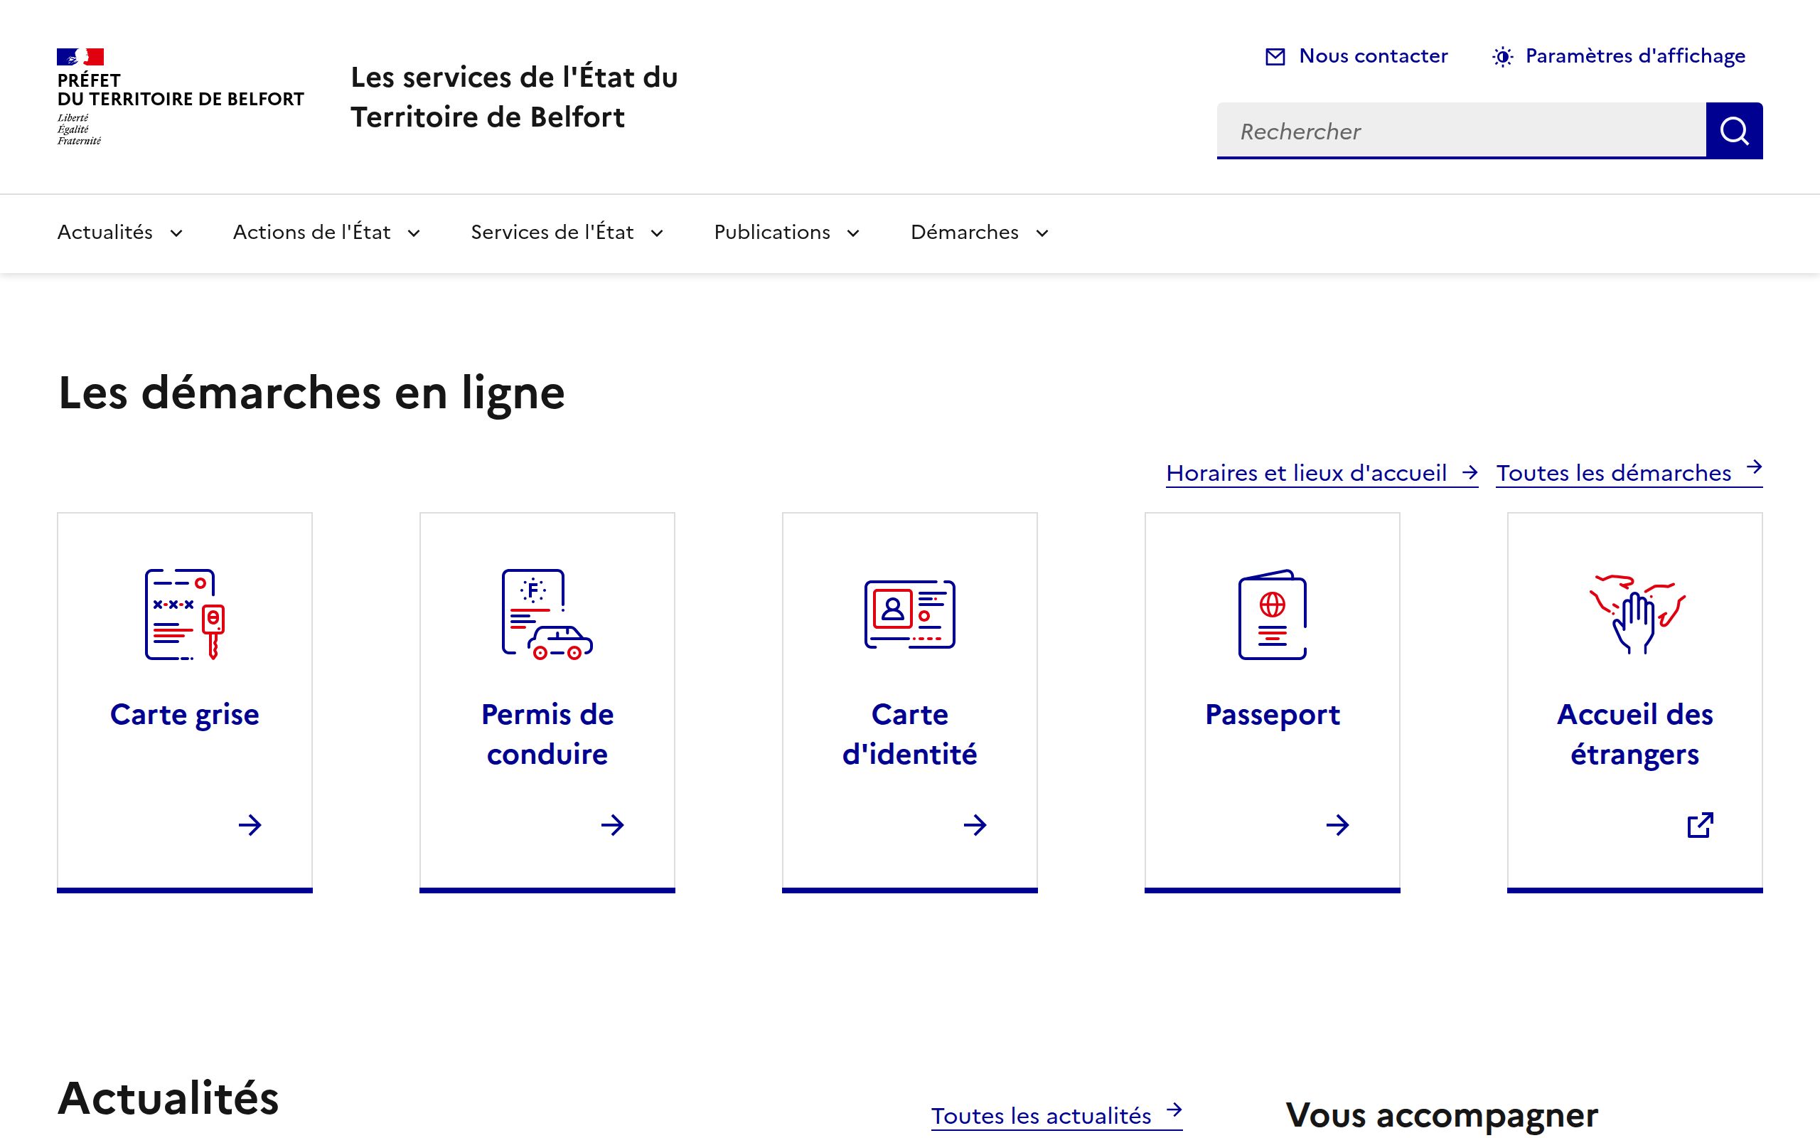The image size is (1820, 1138).
Task: Open the Toutes les actualités link
Action: (1056, 1115)
